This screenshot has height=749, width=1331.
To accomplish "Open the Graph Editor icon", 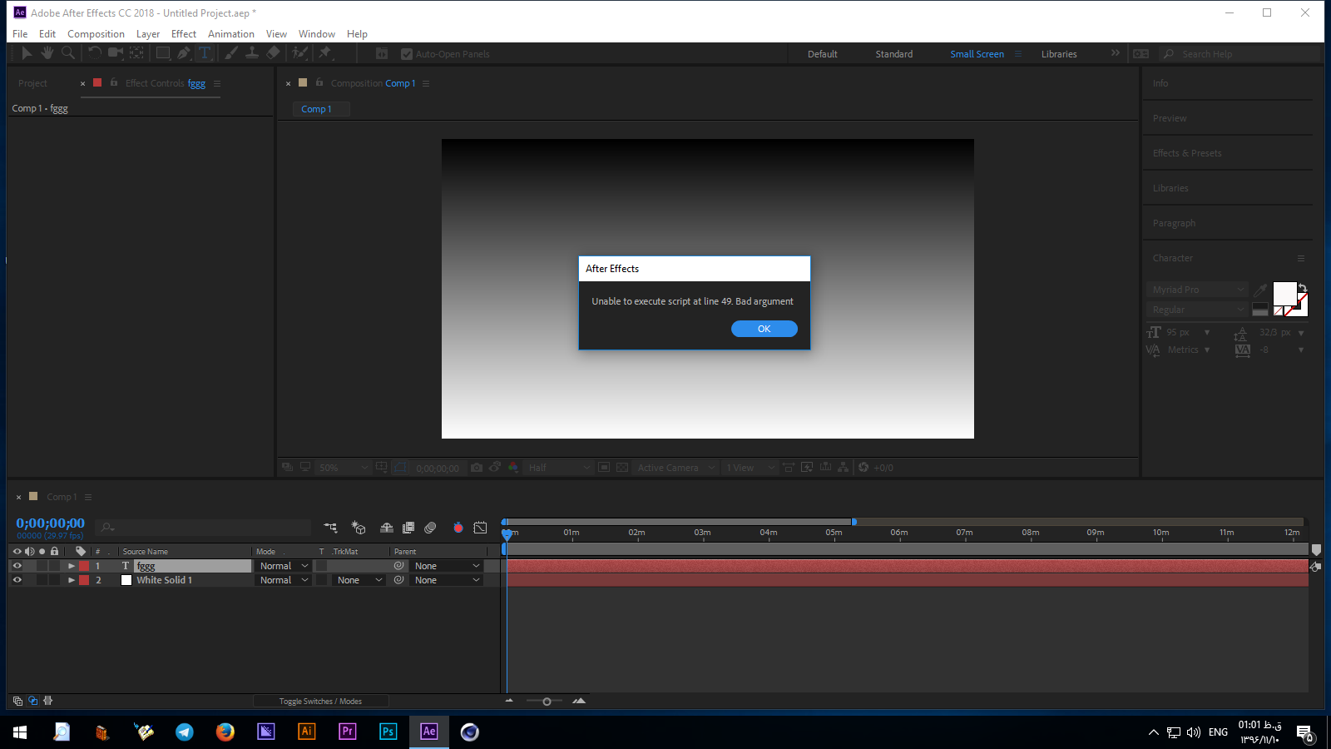I will tap(480, 528).
